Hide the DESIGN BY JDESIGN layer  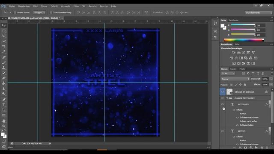pos(223,92)
